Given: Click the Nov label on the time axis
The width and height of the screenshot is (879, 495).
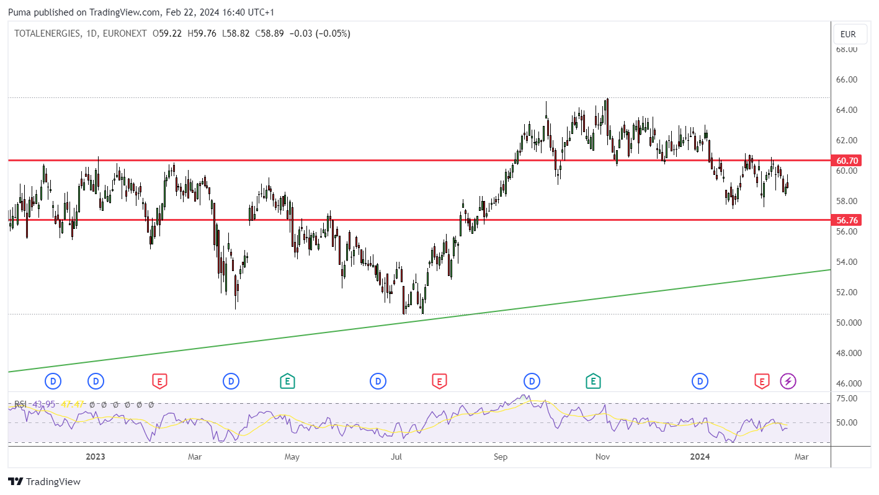Looking at the screenshot, I should click(x=602, y=457).
